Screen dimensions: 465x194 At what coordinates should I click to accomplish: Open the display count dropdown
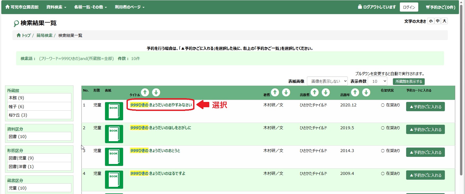pyautogui.click(x=377, y=81)
